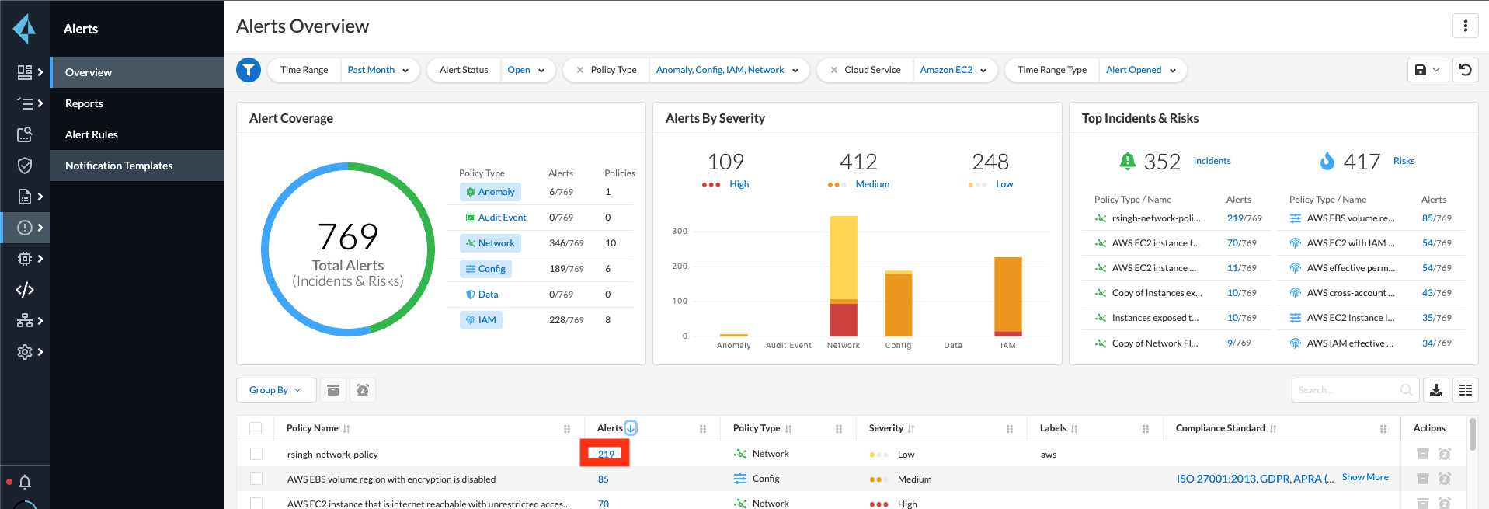
Task: Open the vertical three-dot options menu
Action: 1465,26
